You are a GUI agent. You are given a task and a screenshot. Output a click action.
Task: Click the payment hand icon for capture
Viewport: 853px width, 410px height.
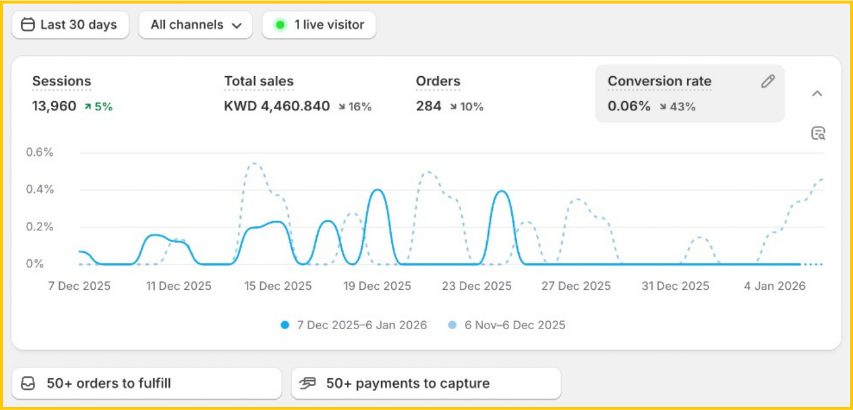(x=308, y=383)
